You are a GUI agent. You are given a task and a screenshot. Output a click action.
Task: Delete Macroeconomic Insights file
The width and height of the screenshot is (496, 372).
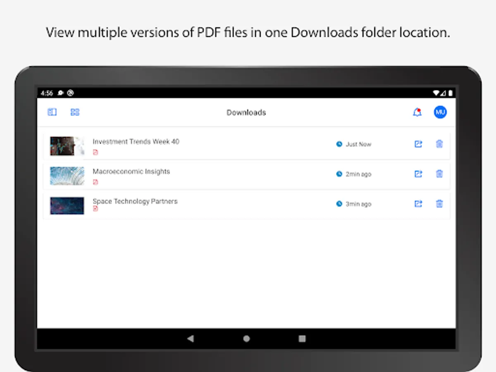[439, 174]
